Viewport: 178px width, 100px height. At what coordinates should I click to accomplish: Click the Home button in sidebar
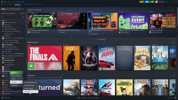click(x=11, y=9)
